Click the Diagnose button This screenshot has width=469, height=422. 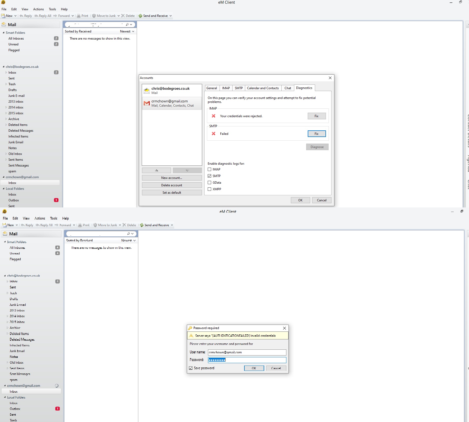(x=317, y=147)
